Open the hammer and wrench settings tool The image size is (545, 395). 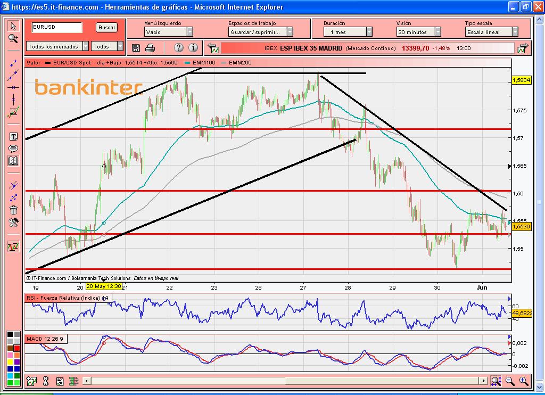coord(13,222)
